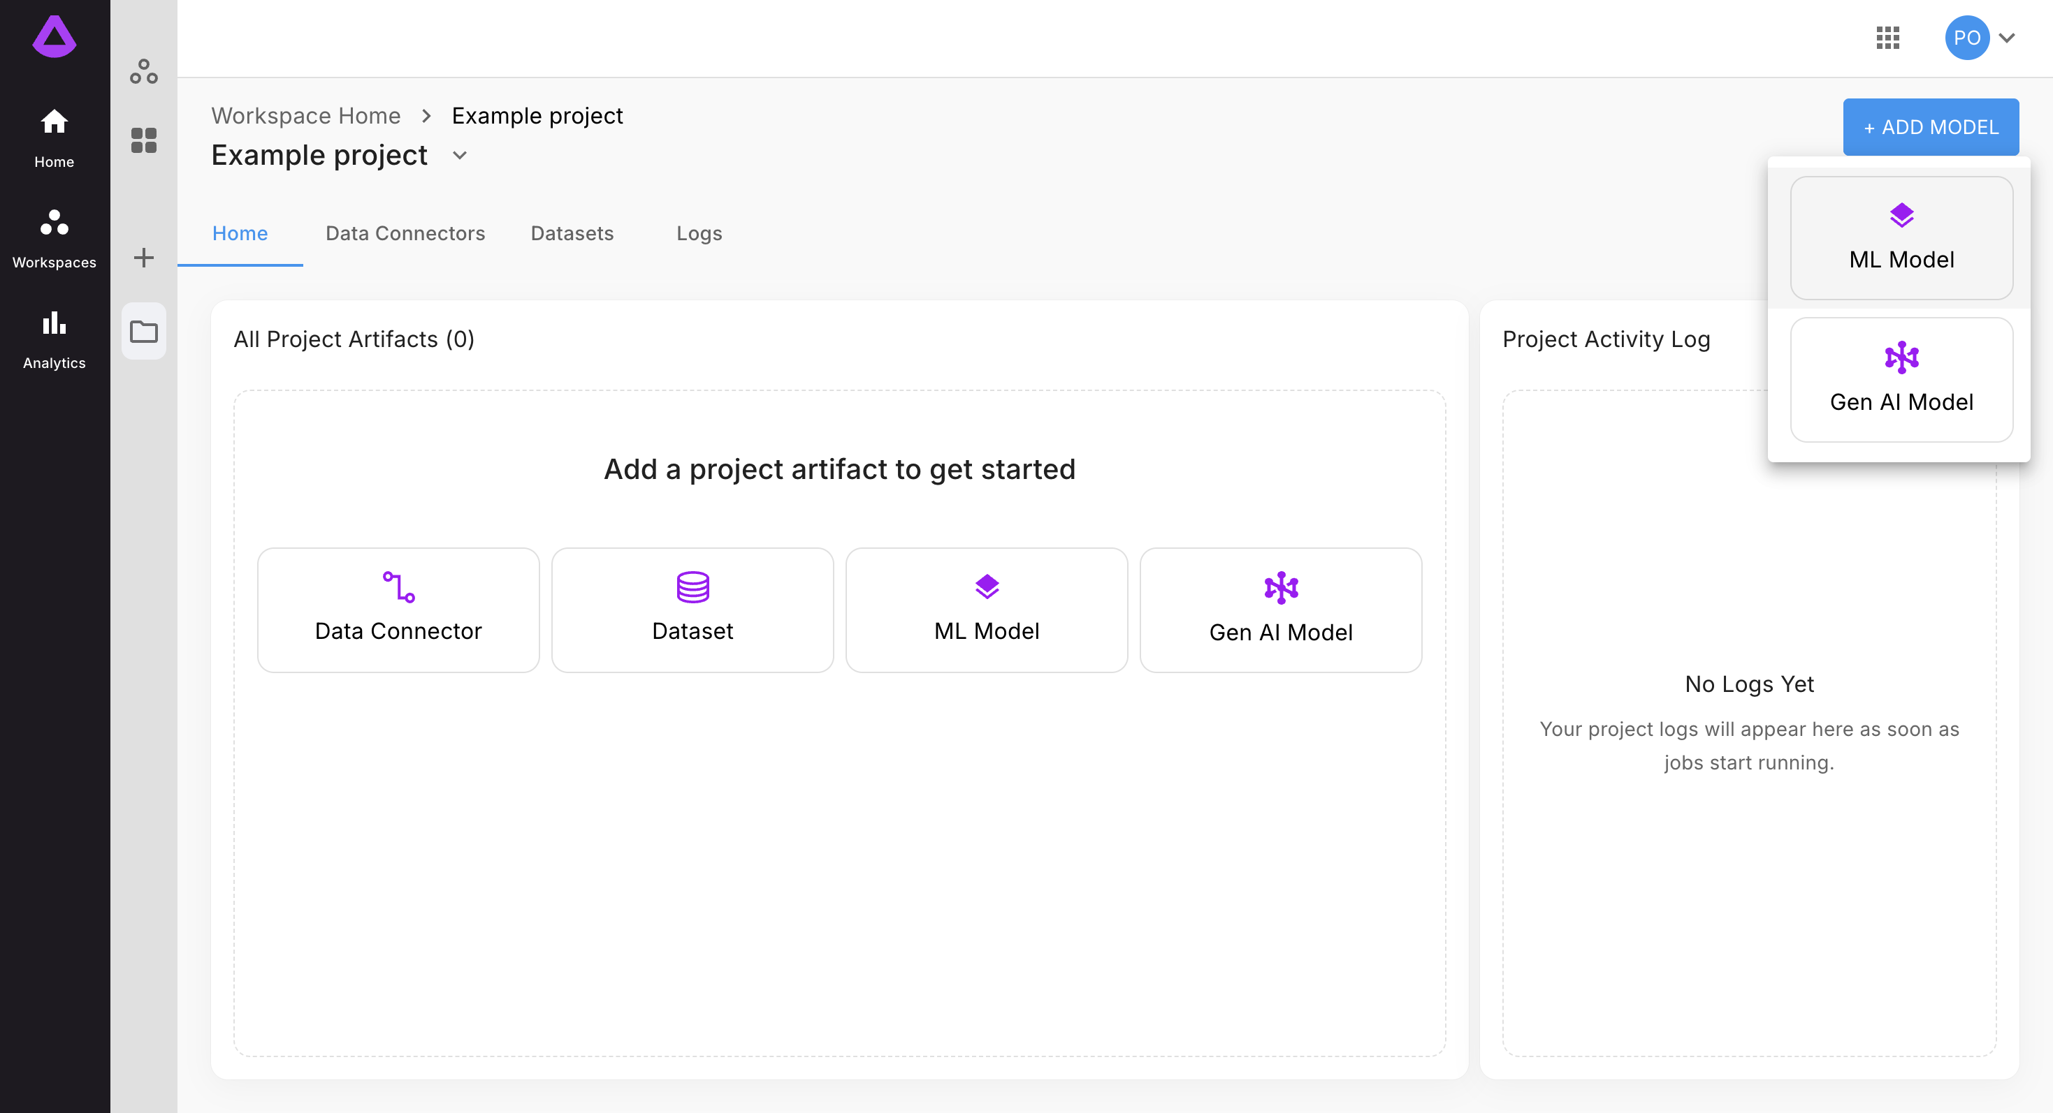Open the apps grid launcher icon
The width and height of the screenshot is (2053, 1113).
point(1887,38)
